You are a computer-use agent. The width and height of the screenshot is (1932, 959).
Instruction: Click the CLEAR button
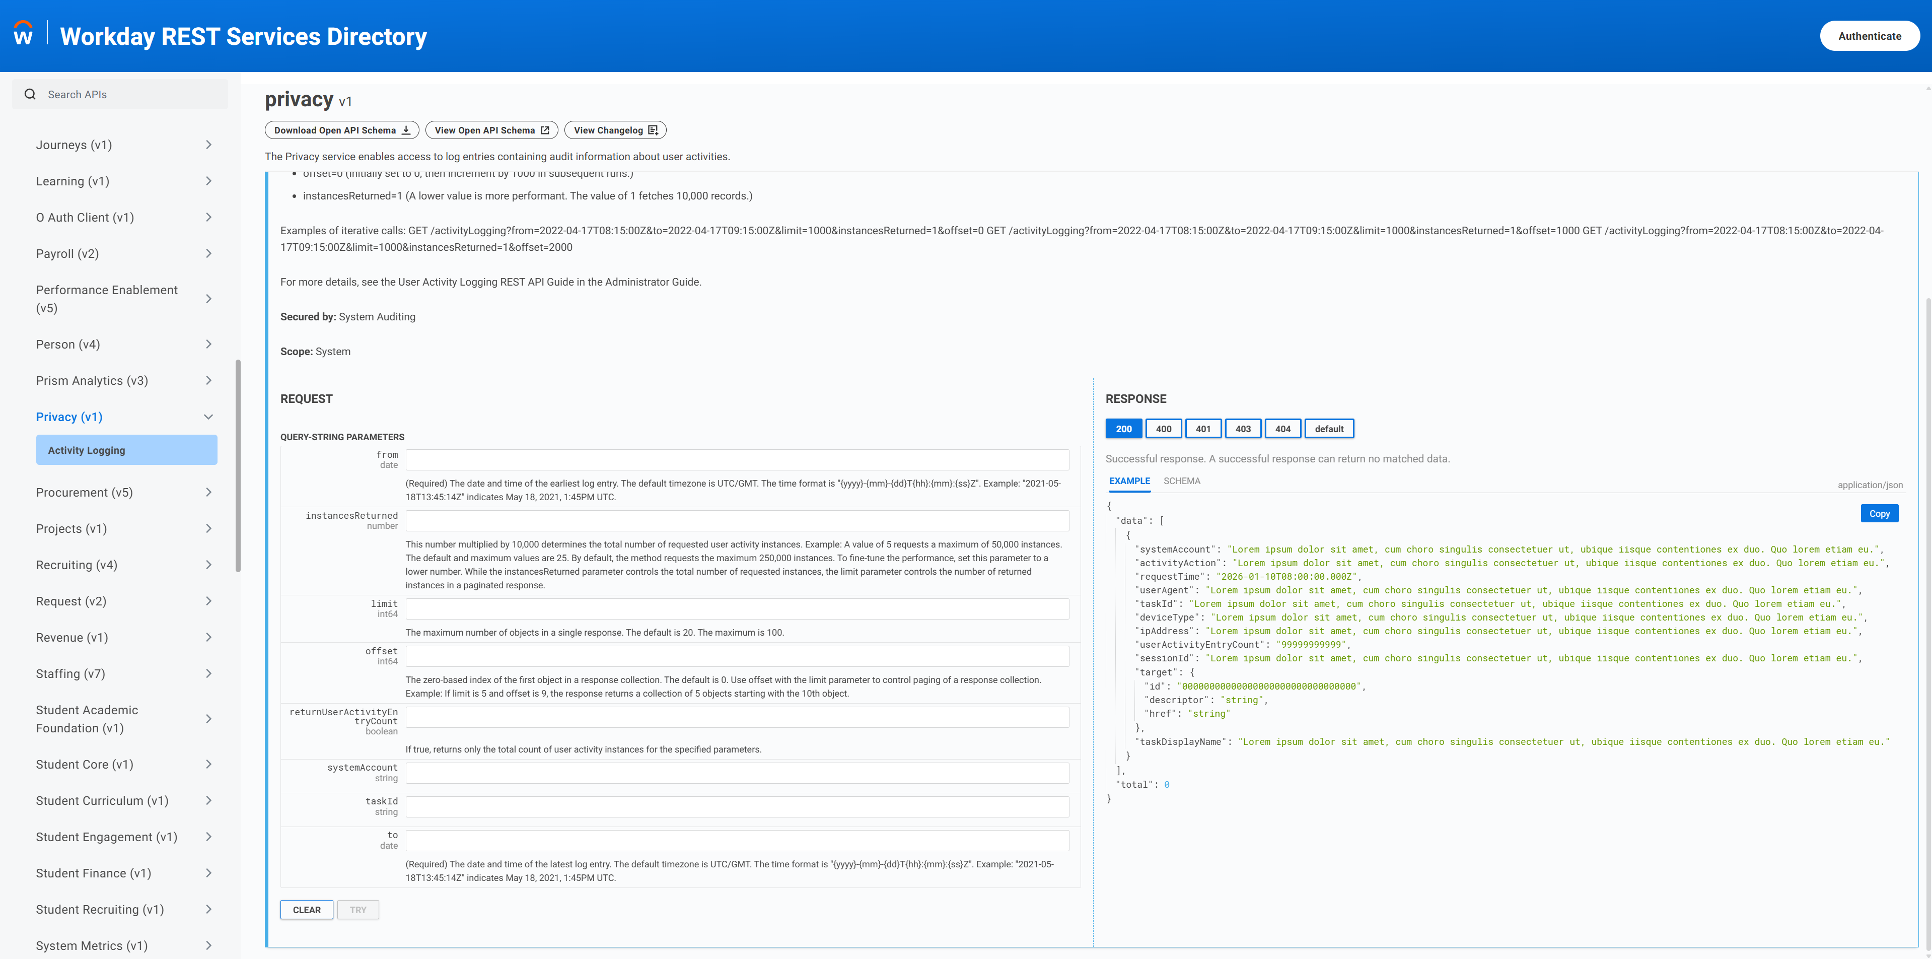307,910
